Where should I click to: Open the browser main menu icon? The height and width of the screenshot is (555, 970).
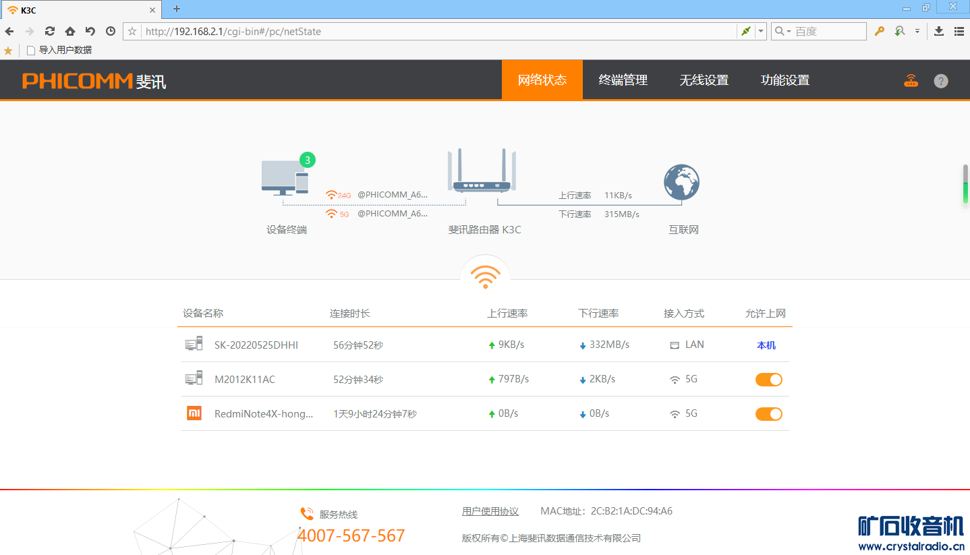pyautogui.click(x=959, y=31)
